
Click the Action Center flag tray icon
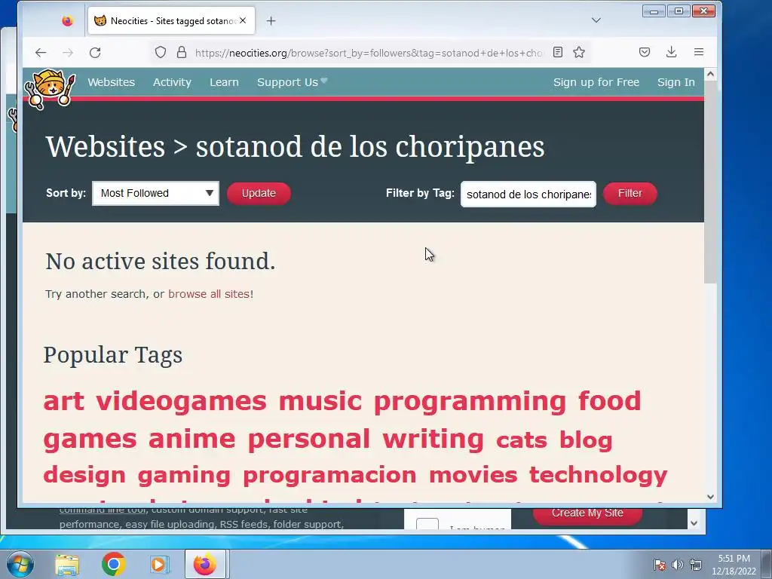pos(659,564)
